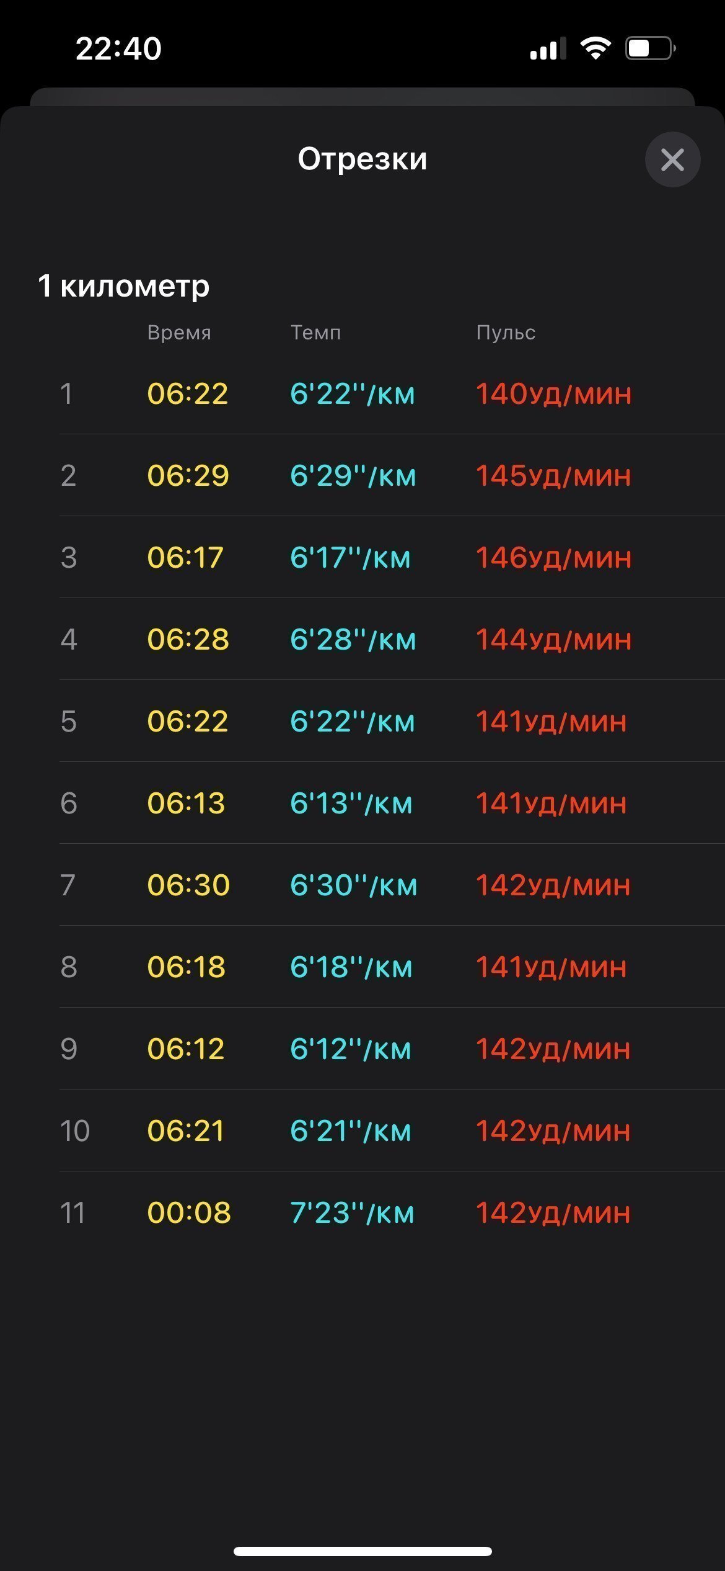Select split 2 pace 6'29''/км
Viewport: 725px width, 1571px height.
point(353,475)
